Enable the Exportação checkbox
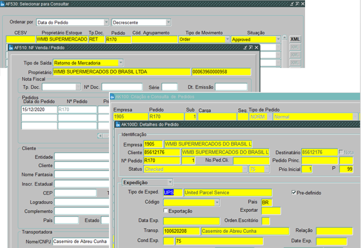The image size is (361, 248). click(166, 211)
